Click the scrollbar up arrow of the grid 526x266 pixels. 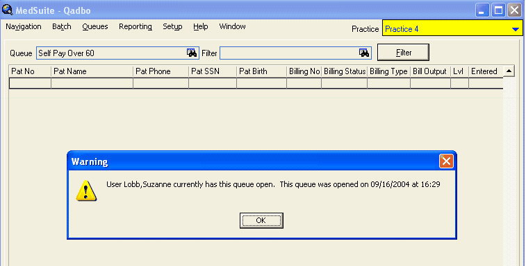pos(509,71)
